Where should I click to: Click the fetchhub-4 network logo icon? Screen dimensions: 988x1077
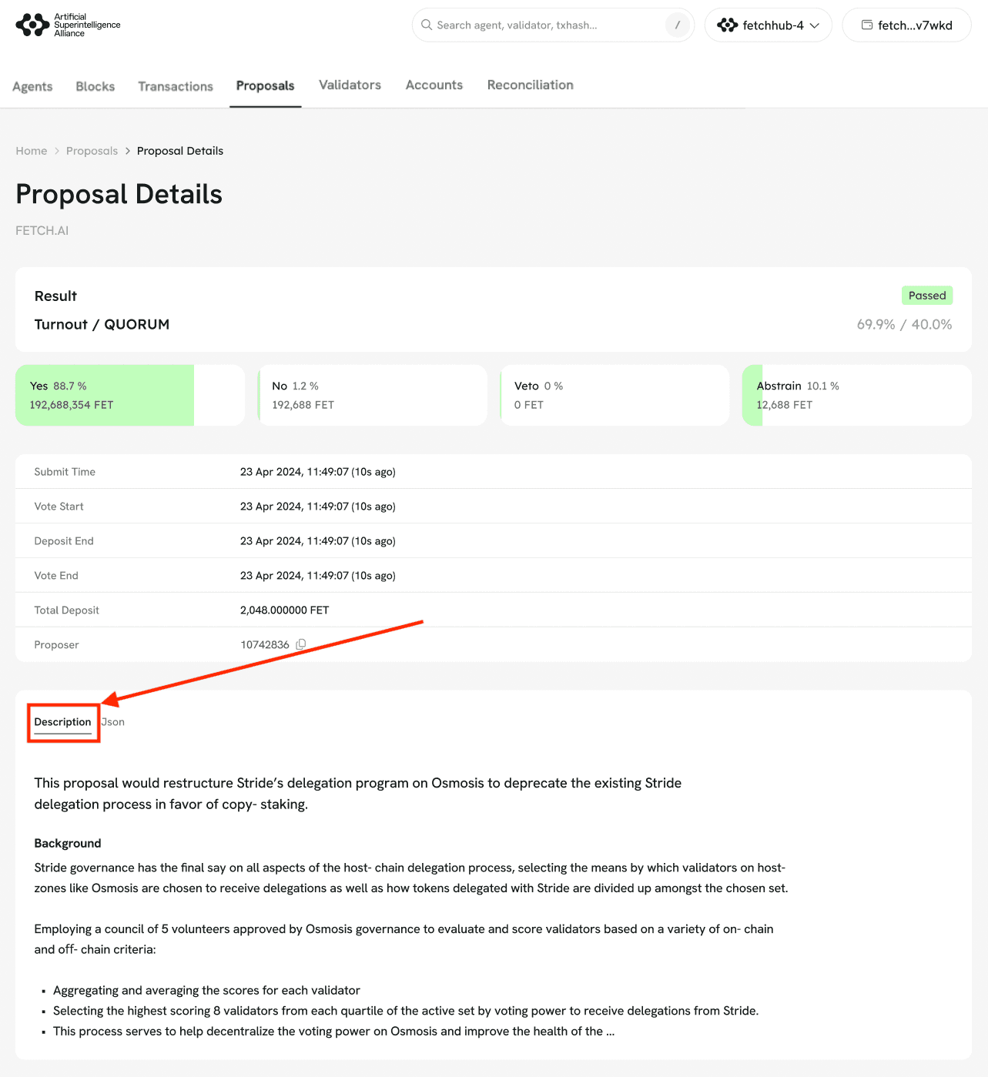727,25
